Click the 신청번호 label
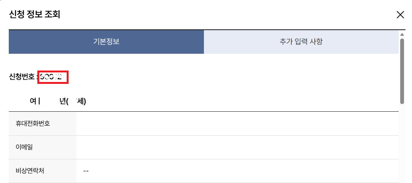 tap(22, 77)
